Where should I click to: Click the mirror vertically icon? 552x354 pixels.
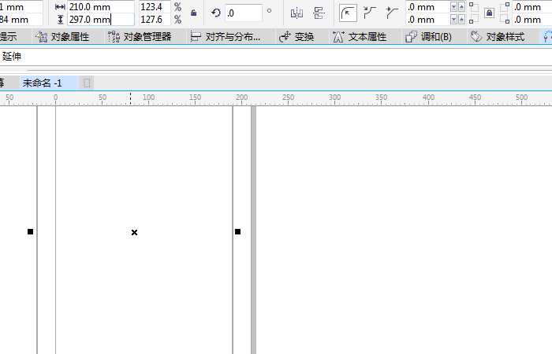pyautogui.click(x=319, y=13)
